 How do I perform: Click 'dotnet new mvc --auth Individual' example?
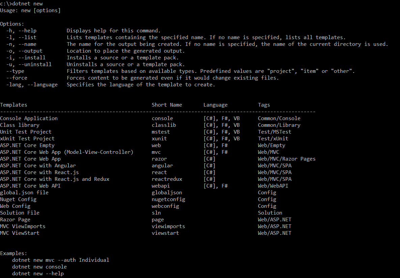pyautogui.click(x=61, y=260)
